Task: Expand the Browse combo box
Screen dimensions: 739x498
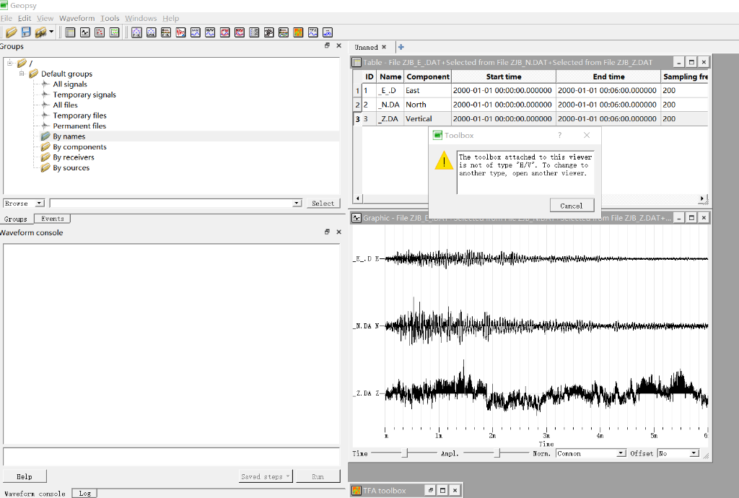Action: coord(39,204)
